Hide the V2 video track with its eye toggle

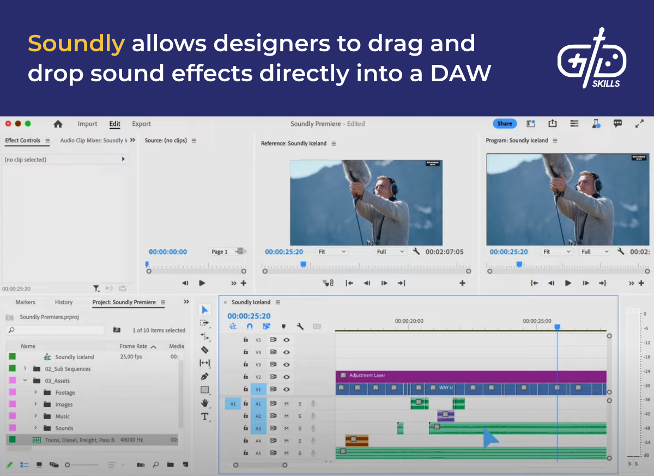(x=286, y=377)
